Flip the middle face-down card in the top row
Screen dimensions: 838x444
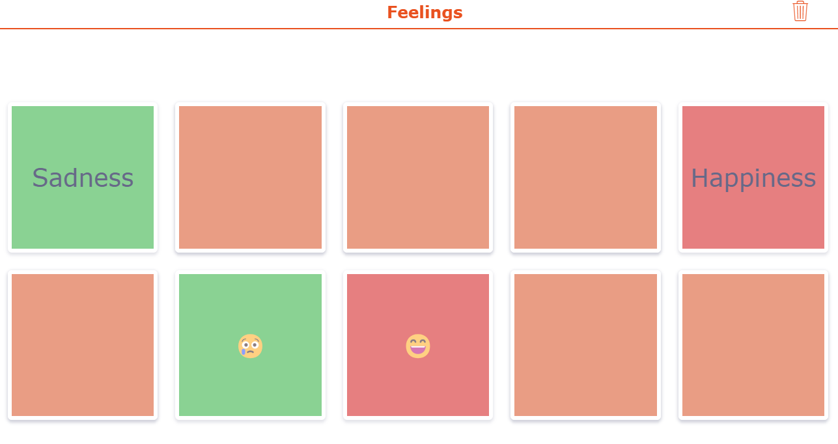[x=418, y=177]
